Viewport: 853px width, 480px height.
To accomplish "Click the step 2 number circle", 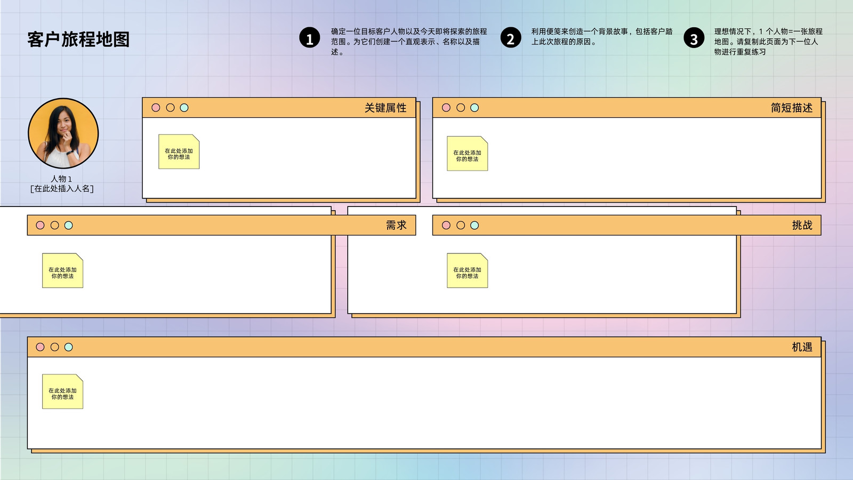I will 511,38.
